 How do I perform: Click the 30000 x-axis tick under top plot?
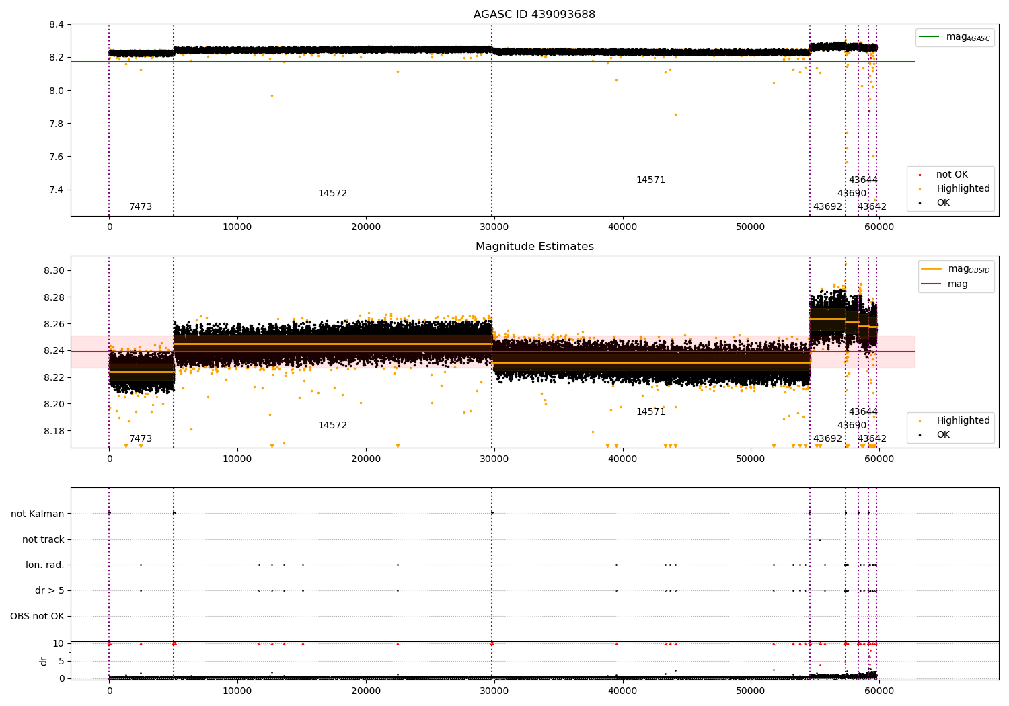coord(494,227)
